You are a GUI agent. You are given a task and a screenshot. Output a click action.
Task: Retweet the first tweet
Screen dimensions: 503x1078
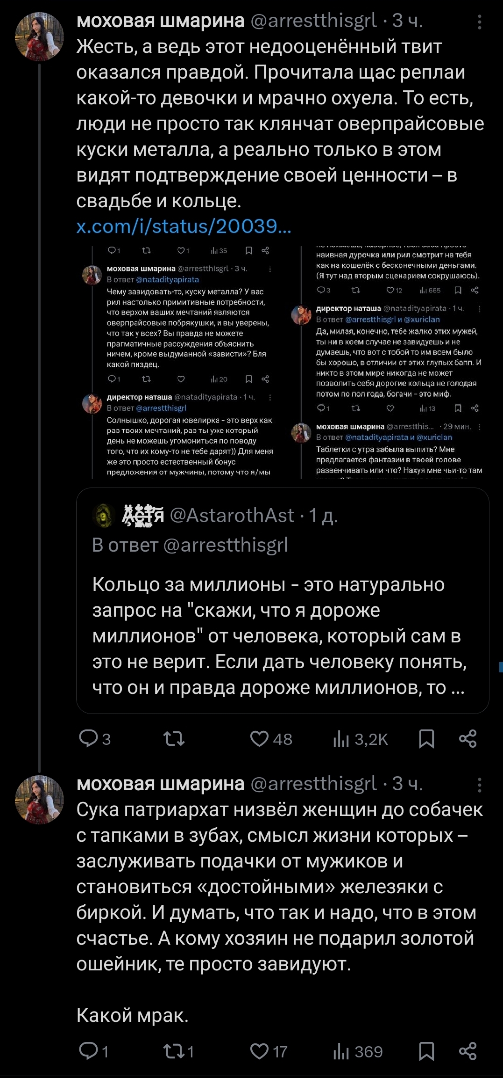click(174, 739)
